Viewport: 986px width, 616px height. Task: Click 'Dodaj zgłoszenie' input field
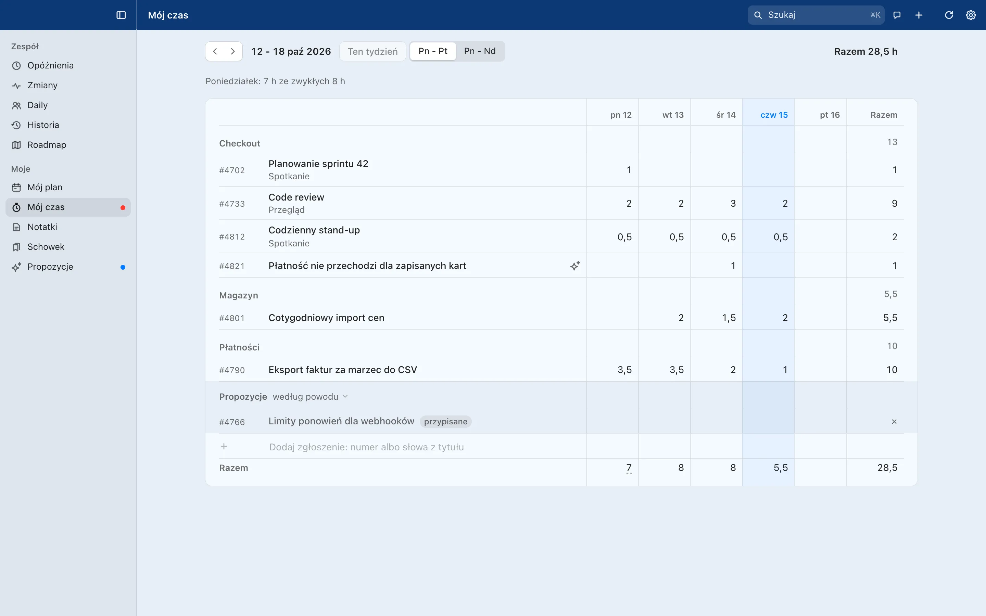tap(427, 447)
